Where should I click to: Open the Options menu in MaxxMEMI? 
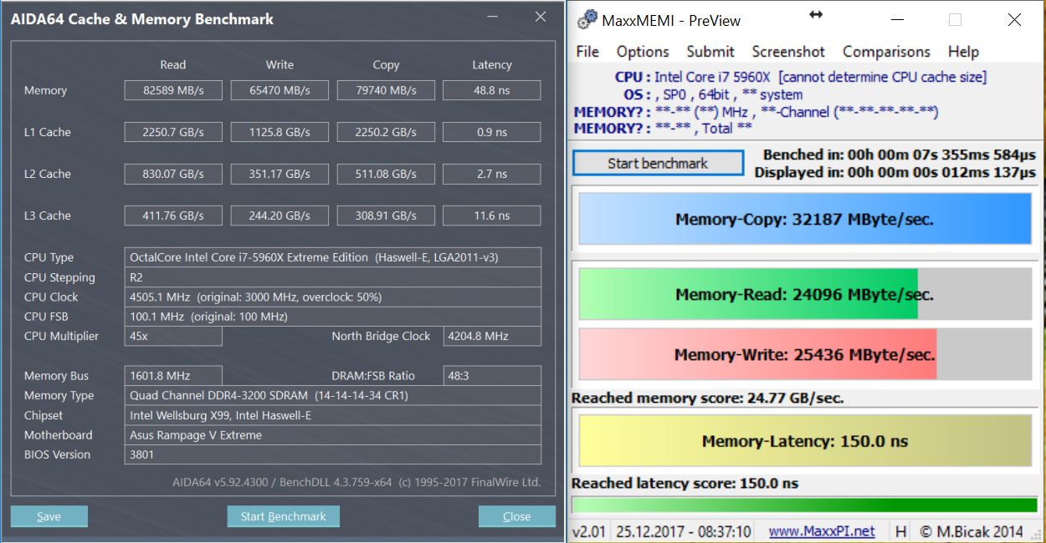tap(643, 52)
